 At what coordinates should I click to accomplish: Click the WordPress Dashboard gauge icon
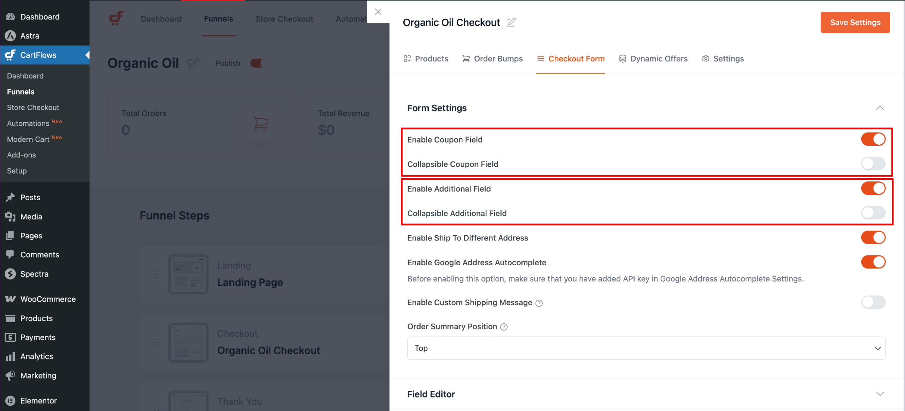pyautogui.click(x=10, y=17)
